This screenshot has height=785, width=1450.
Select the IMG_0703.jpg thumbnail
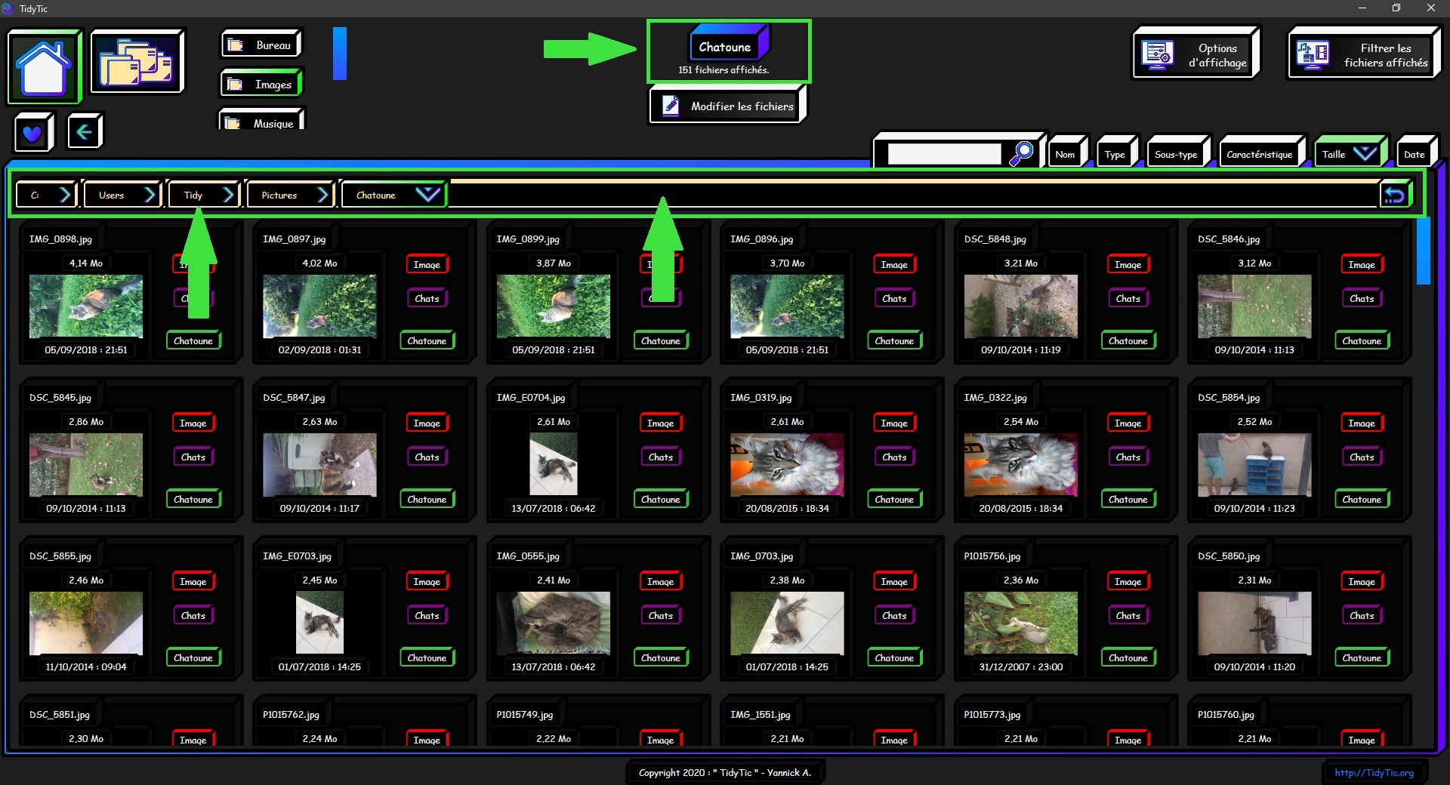[x=787, y=623]
